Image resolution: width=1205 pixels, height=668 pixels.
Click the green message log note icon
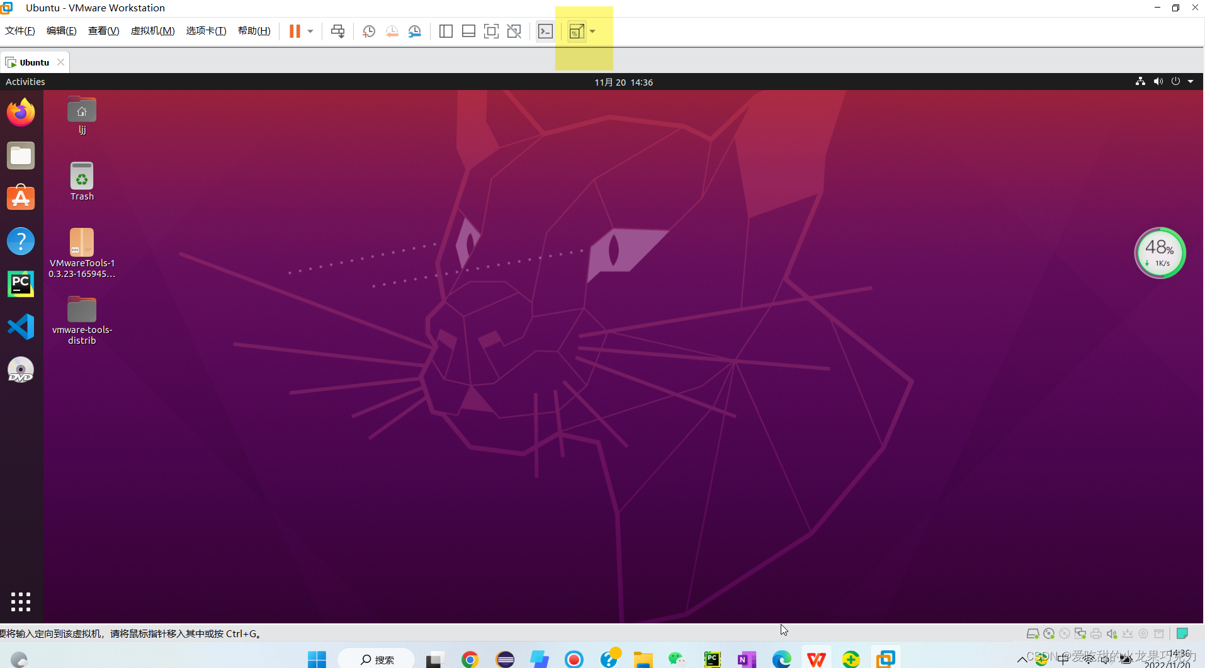click(x=1182, y=633)
